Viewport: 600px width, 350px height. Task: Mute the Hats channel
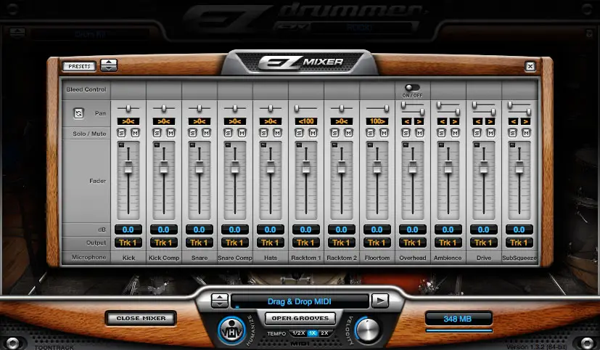[277, 133]
